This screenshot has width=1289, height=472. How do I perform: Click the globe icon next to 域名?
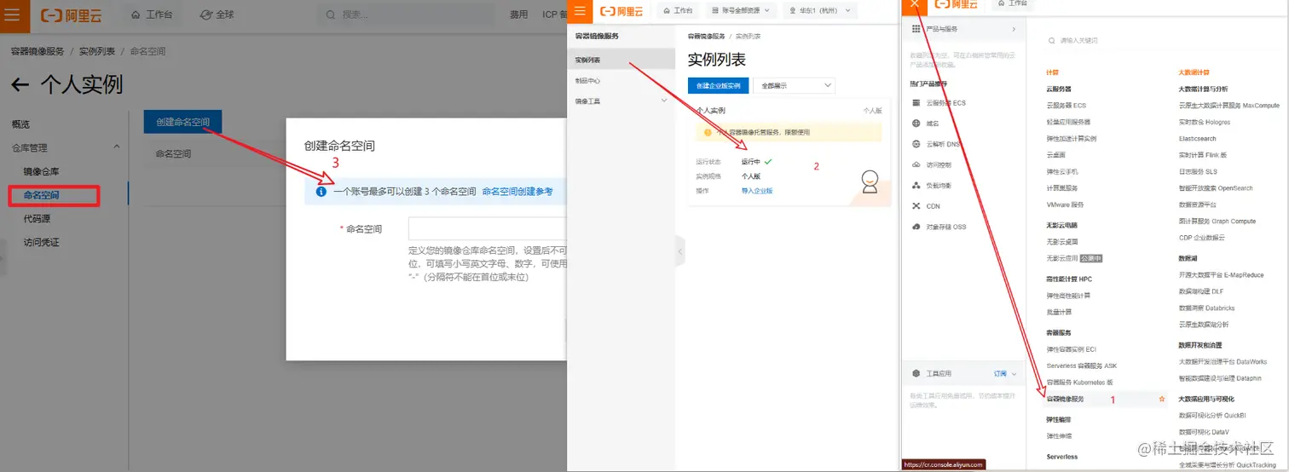point(916,124)
